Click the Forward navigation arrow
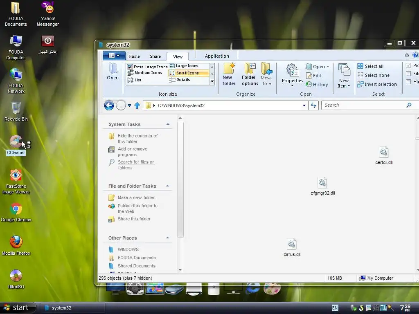The image size is (419, 314). pos(121,105)
